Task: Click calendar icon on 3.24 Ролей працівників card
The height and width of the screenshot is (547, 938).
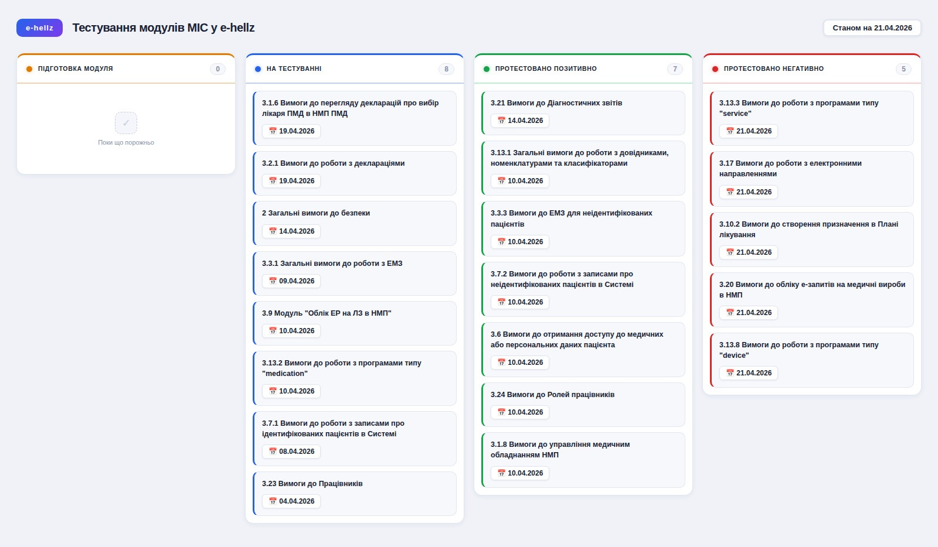Action: pos(501,412)
